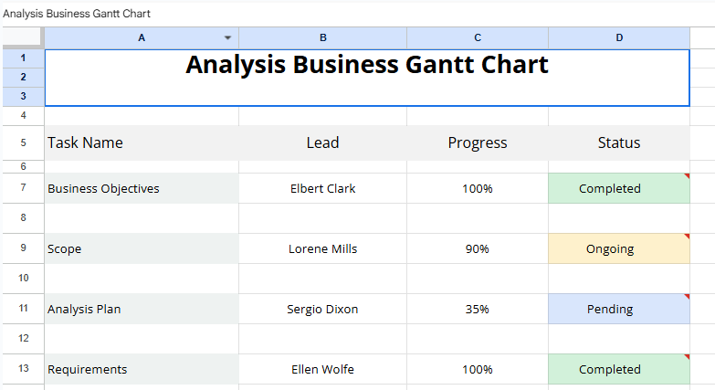This screenshot has height=390, width=715.
Task: Select the Ellen Wolfe cell
Action: [x=322, y=369]
